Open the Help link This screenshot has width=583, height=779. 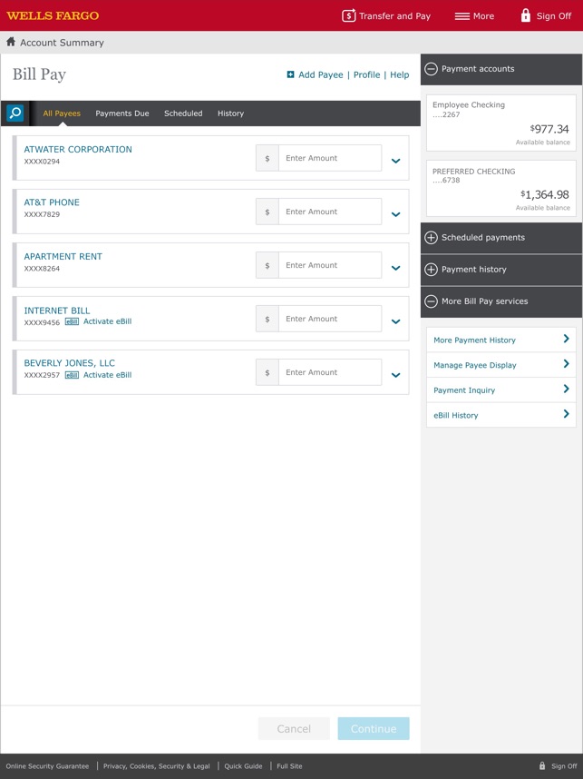pyautogui.click(x=400, y=74)
